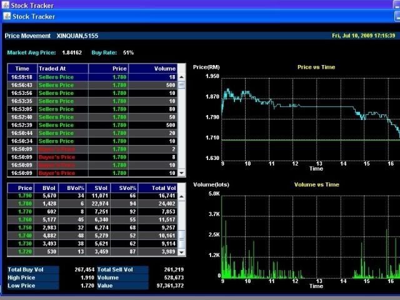Select the price row with total volume 24,402
Image resolution: width=400 pixels, height=300 pixels.
94,204
